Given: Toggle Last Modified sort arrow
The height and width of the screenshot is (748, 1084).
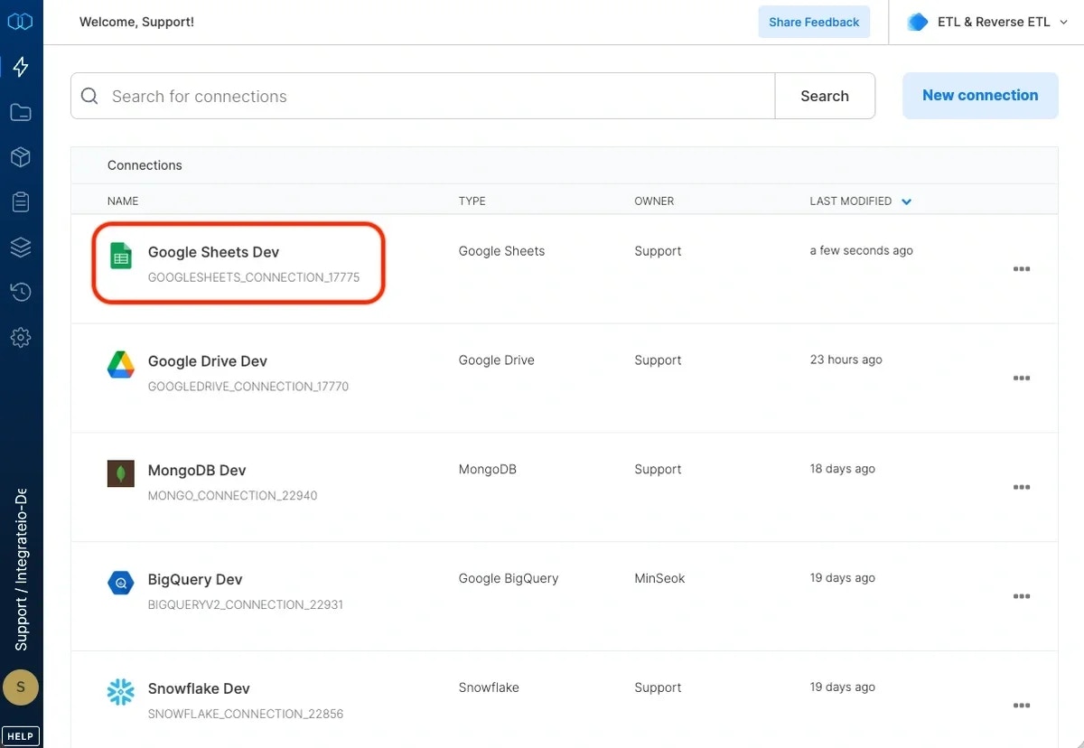Looking at the screenshot, I should coord(906,201).
